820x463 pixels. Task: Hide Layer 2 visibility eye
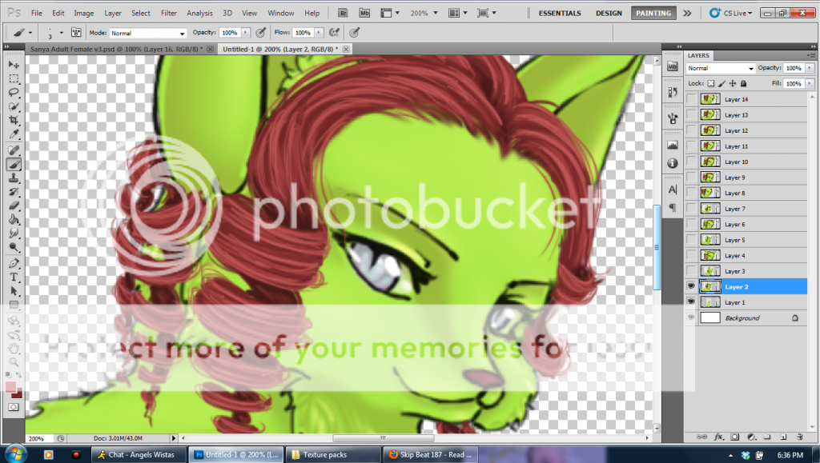coord(691,286)
